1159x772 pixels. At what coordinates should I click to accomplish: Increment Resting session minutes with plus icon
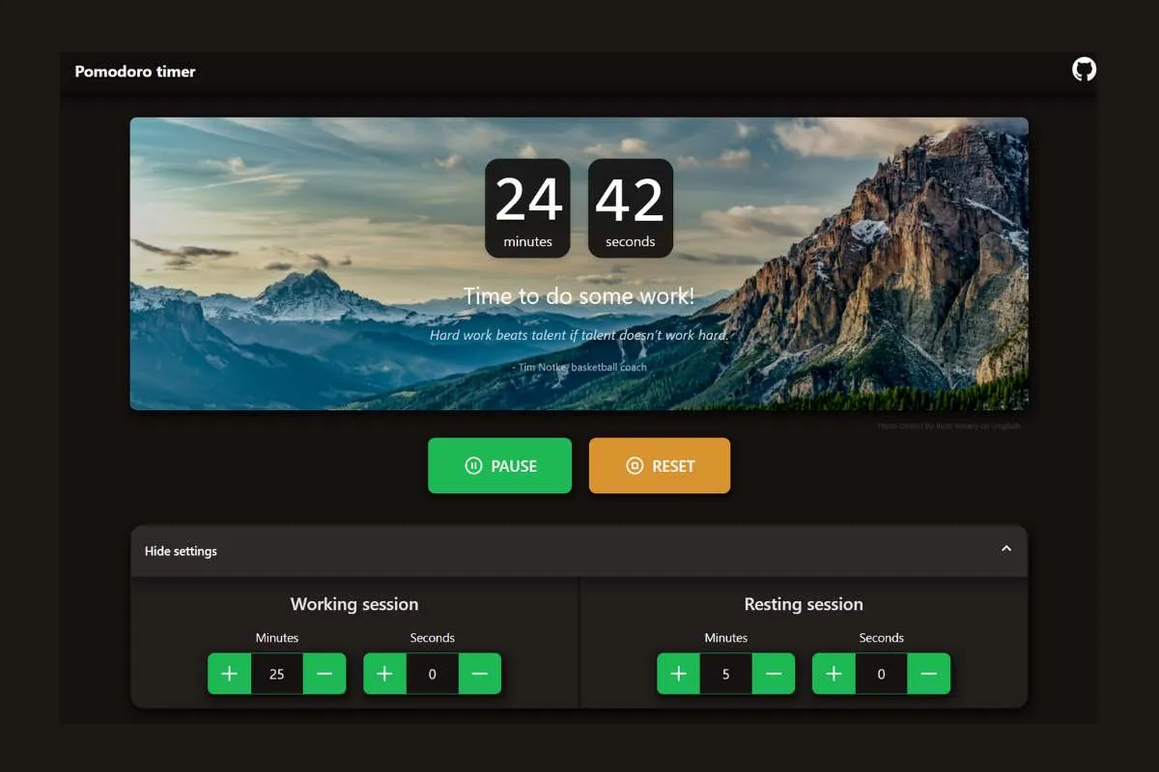(x=678, y=674)
